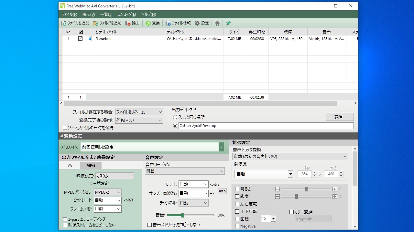Switch to the MPG tab

[91, 166]
